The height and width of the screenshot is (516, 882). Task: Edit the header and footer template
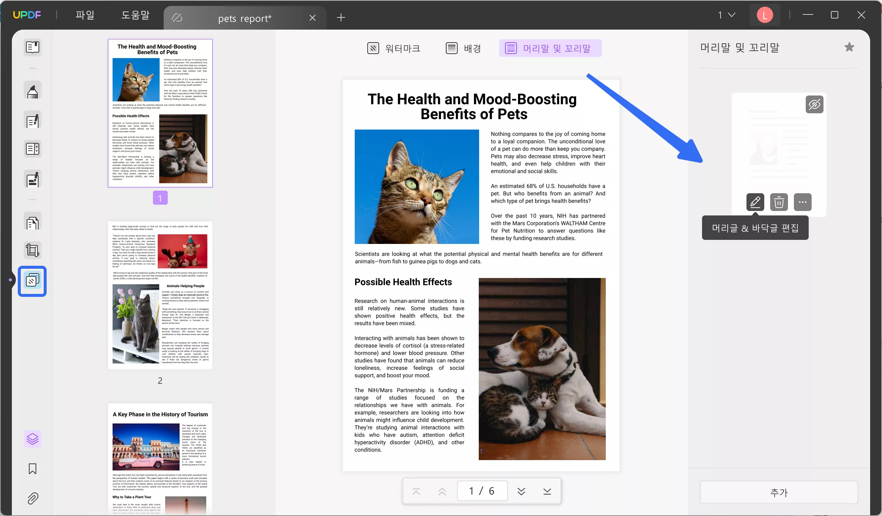755,202
